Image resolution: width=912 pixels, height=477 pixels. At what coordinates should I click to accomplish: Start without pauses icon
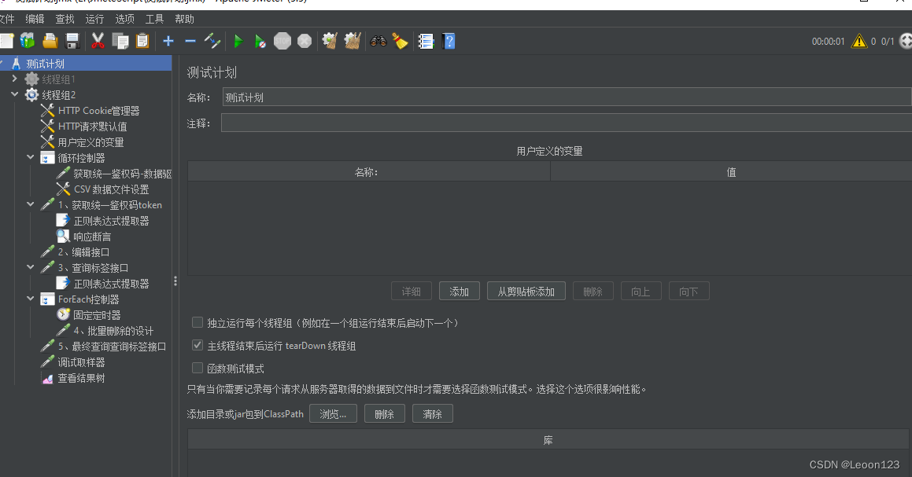tap(260, 41)
